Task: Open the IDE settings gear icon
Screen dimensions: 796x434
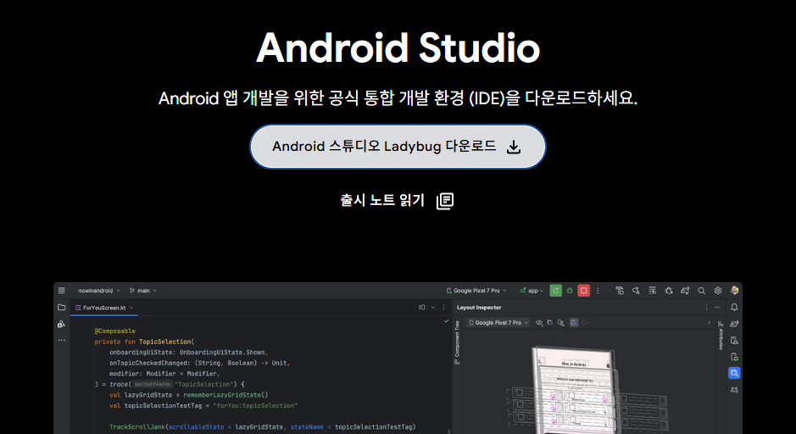Action: [x=718, y=291]
